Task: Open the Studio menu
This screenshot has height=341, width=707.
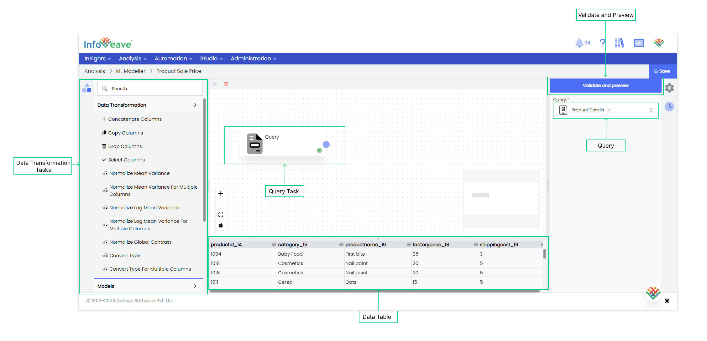Action: click(211, 59)
